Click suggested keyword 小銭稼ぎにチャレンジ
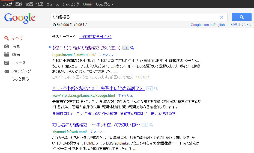 [95, 37]
